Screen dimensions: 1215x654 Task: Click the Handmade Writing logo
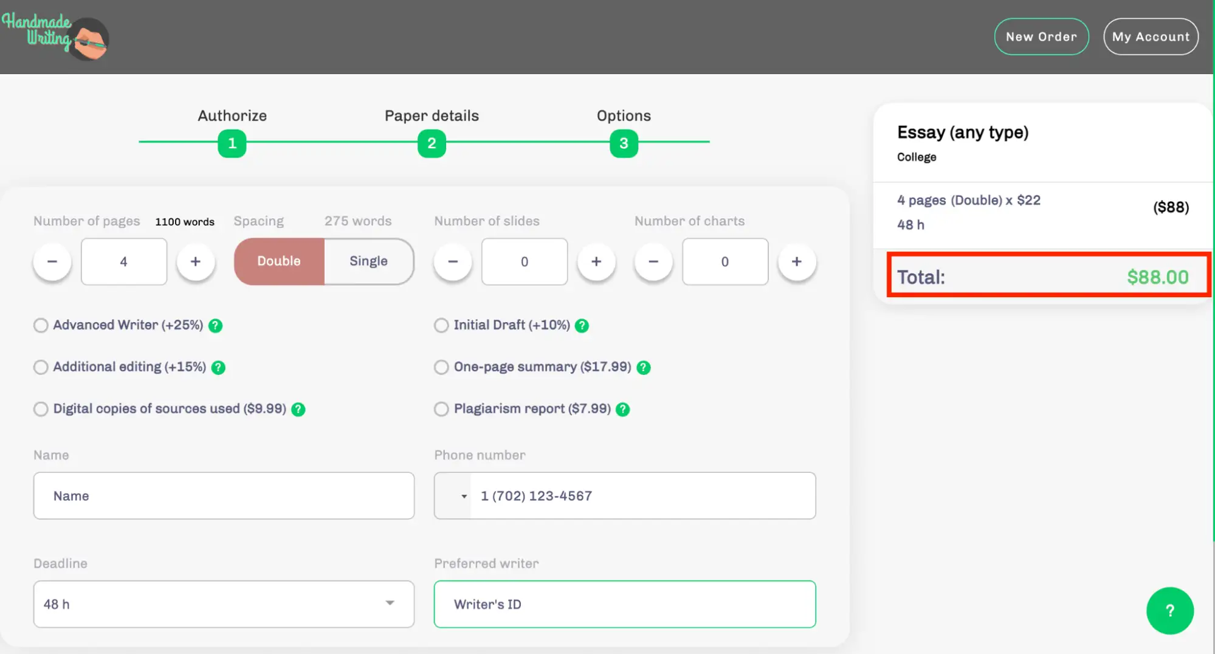[55, 38]
